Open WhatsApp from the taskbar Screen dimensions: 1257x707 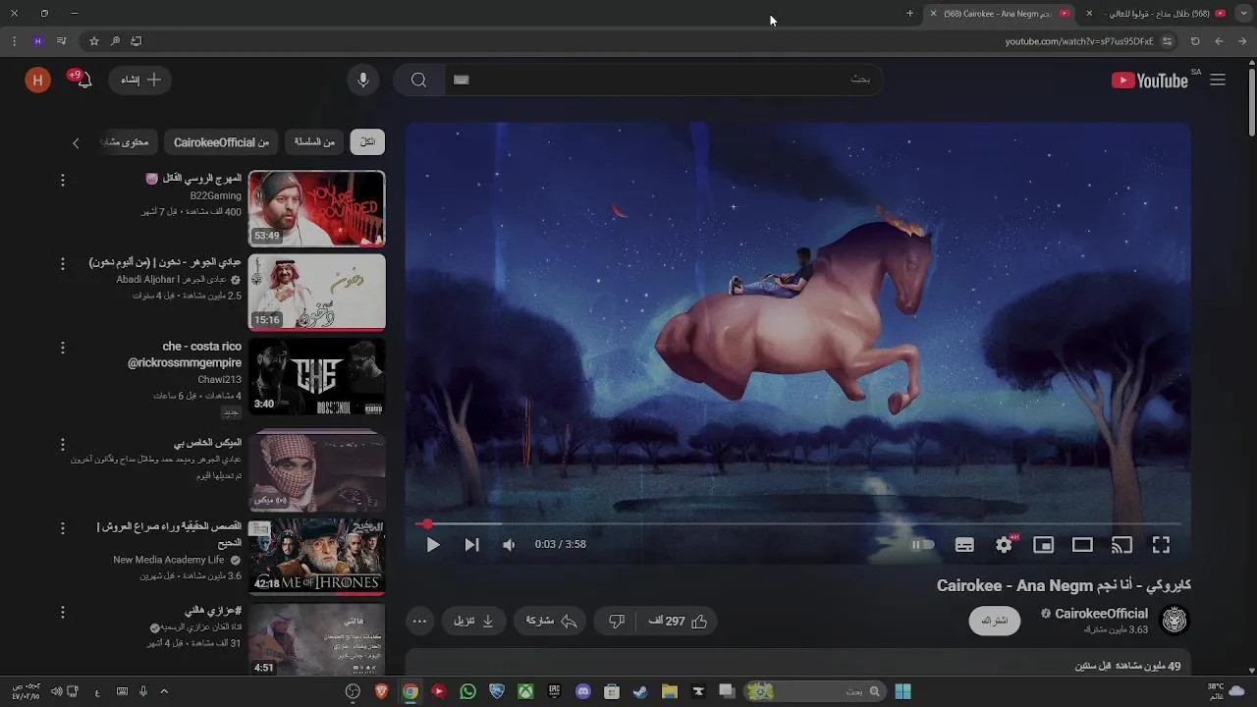(x=467, y=691)
